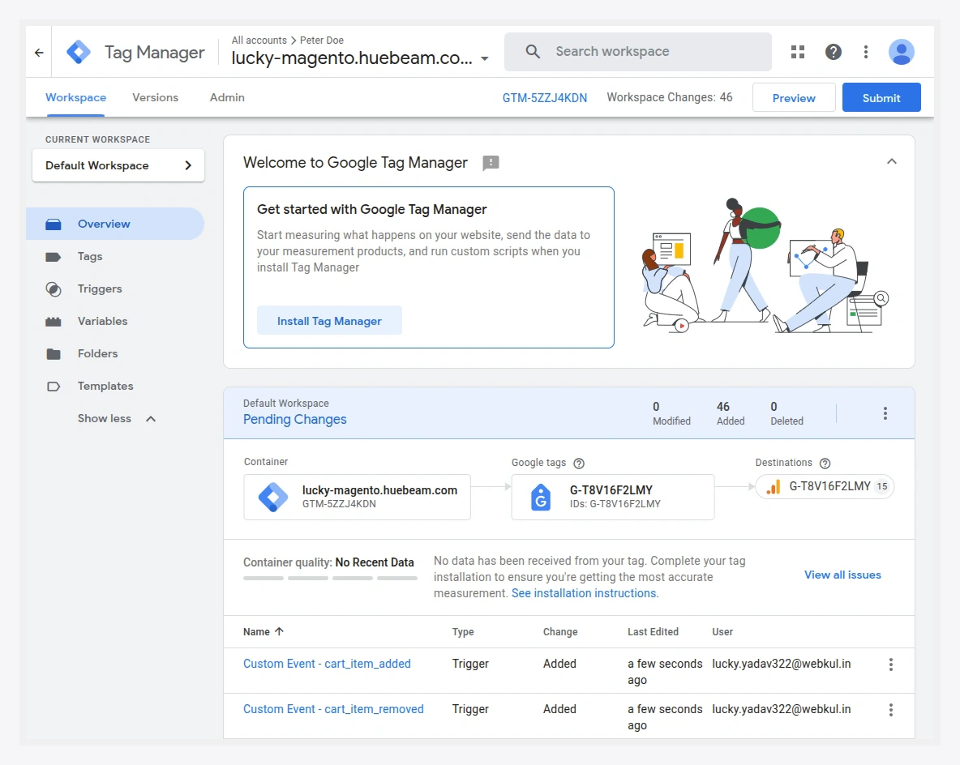Screen dimensions: 960x765
Task: Select Templates in the sidebar
Action: click(115, 387)
